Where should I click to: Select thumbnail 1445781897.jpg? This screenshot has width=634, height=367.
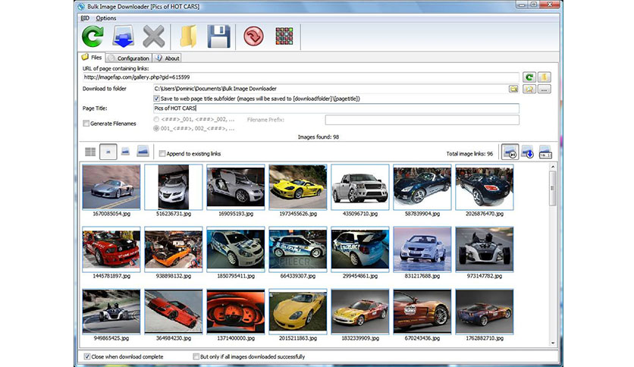coord(111,249)
